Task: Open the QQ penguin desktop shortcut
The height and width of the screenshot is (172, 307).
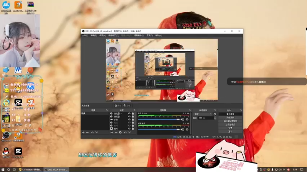Action: [x=6, y=153]
